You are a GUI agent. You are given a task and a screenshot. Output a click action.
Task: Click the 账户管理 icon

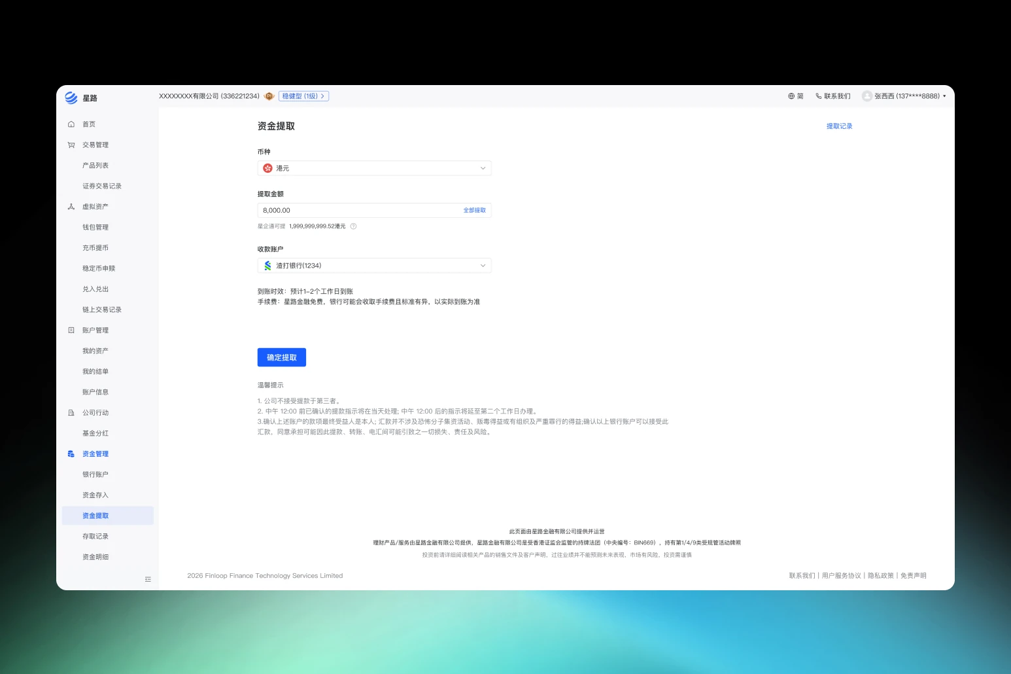[x=71, y=330]
